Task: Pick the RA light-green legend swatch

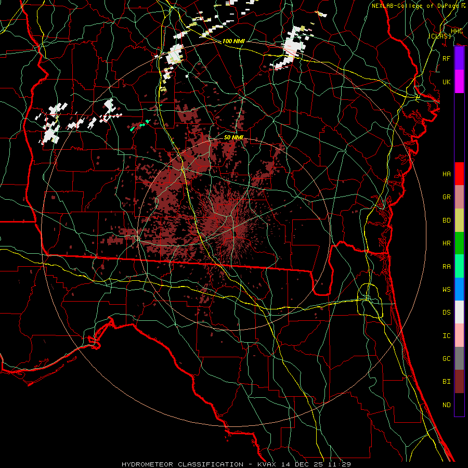Action: 459,266
